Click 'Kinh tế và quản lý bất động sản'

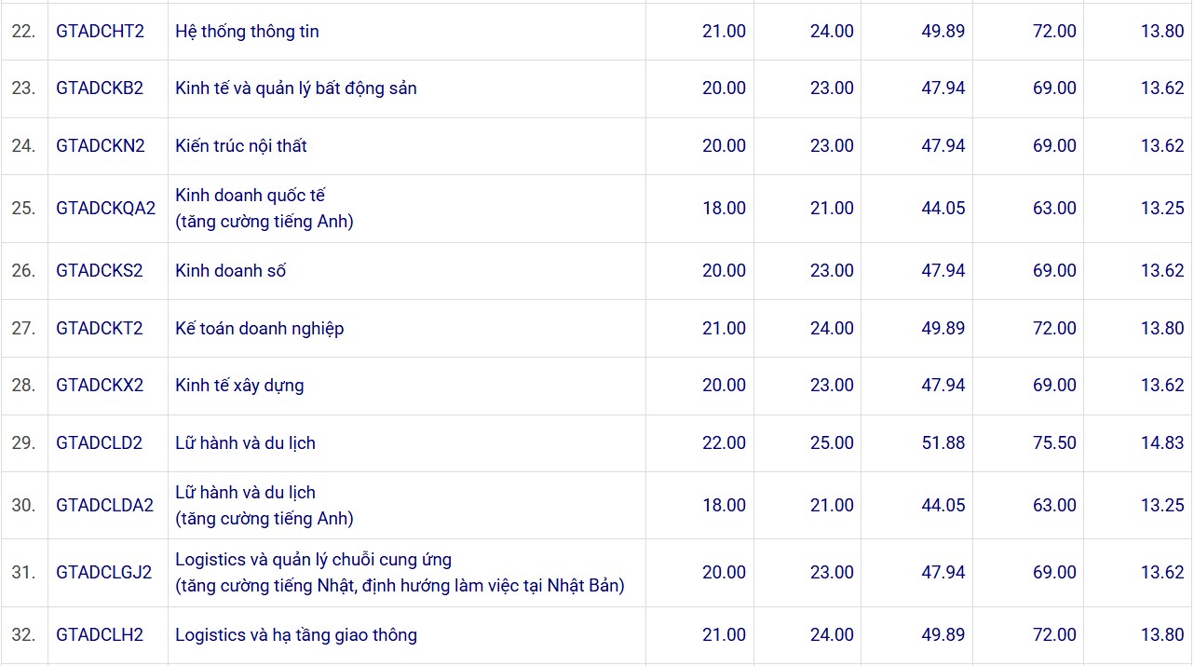[295, 88]
